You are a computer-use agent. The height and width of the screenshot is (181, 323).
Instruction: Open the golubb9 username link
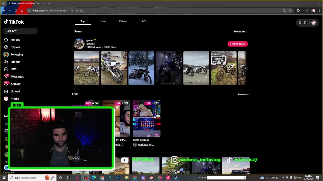click(x=91, y=44)
